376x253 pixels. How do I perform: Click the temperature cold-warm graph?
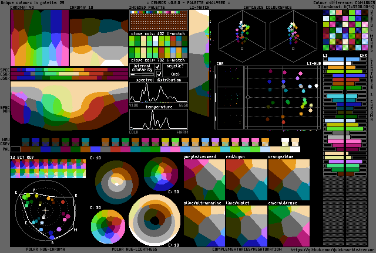(x=159, y=119)
